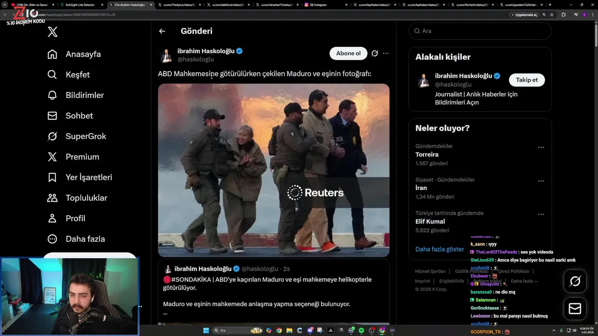Open Discord from the taskbar
Screen dimensions: 598x336
click(x=310, y=330)
